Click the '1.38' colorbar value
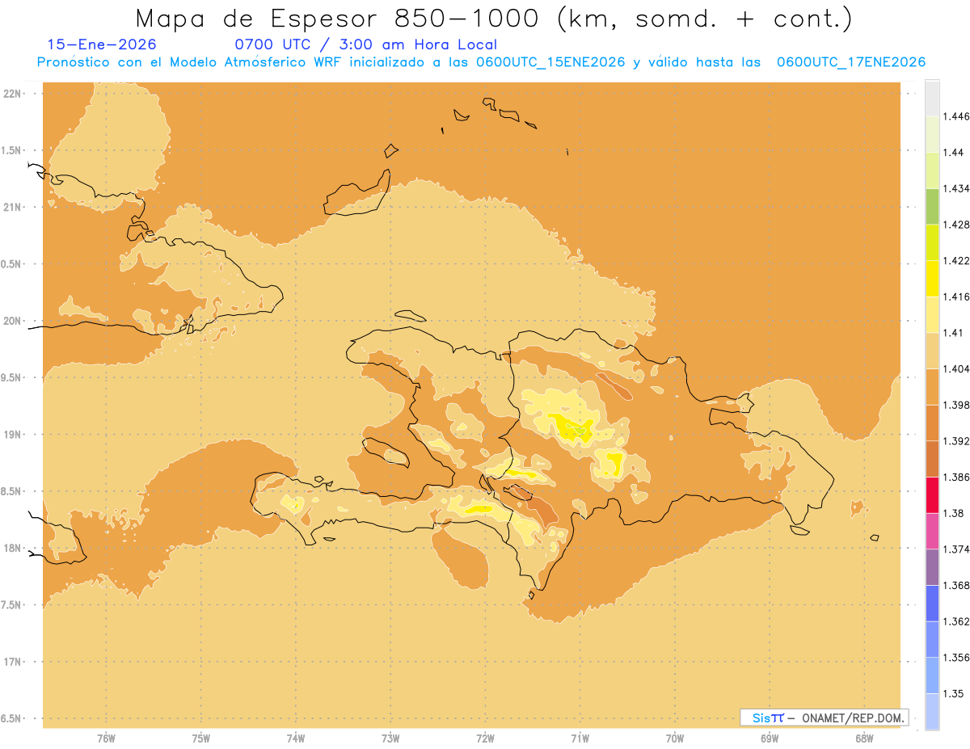Viewport: 970px width, 749px height. click(x=953, y=513)
